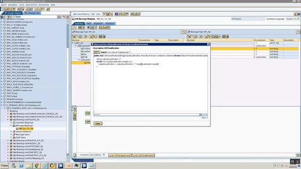Select MM_Src_To_Tgt in the navigation tree
This screenshot has height=169, width=301.
[26, 129]
